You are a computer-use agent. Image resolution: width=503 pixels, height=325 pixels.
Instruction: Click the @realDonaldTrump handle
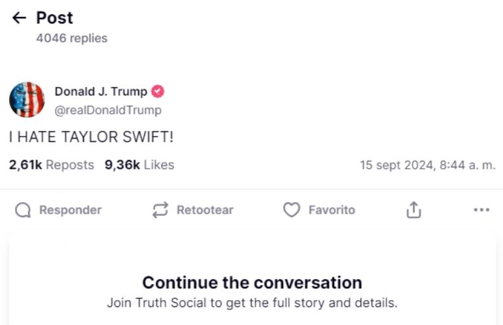[107, 110]
